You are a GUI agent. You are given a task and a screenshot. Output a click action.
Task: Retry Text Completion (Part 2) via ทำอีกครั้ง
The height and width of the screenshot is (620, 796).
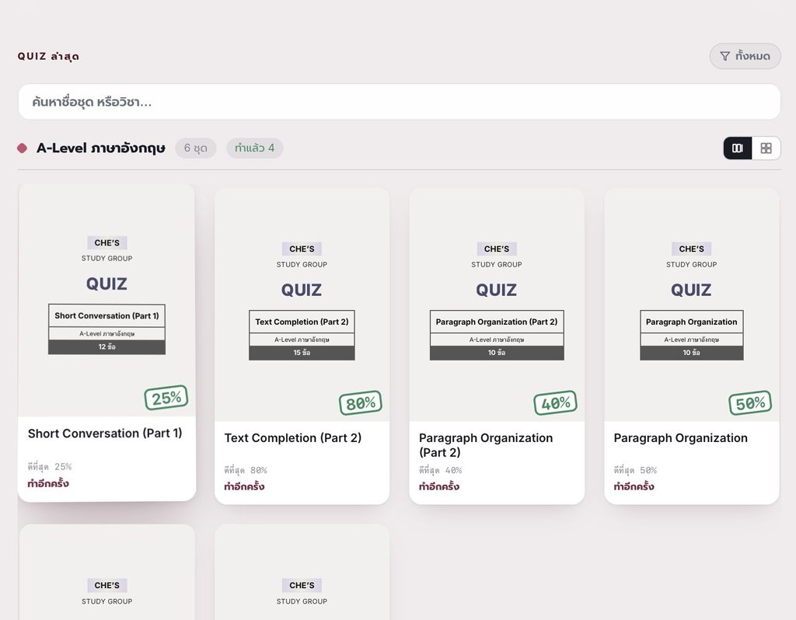coord(244,486)
